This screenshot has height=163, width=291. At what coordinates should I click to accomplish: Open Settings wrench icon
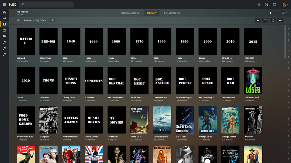267,4
